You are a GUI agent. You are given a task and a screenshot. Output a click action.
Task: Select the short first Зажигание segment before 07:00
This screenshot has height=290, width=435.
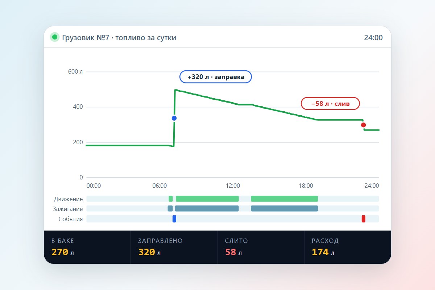(170, 208)
